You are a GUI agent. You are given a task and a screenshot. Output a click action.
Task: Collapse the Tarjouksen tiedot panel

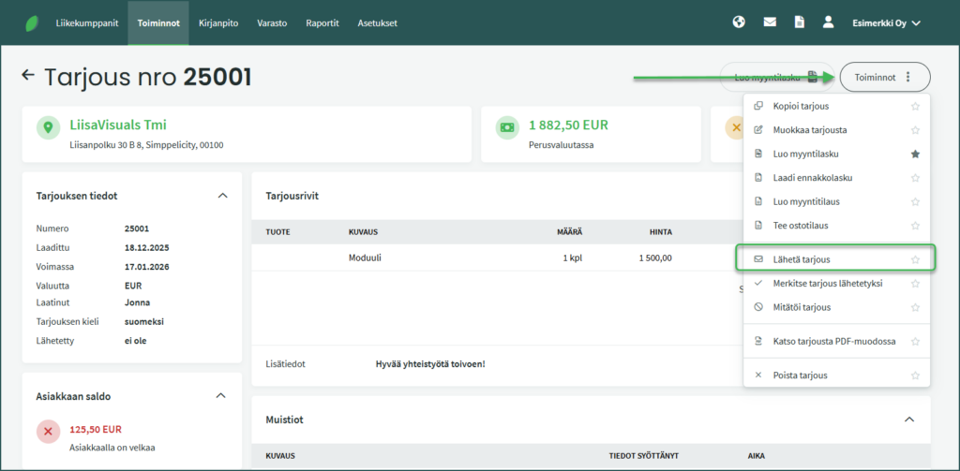tap(222, 196)
